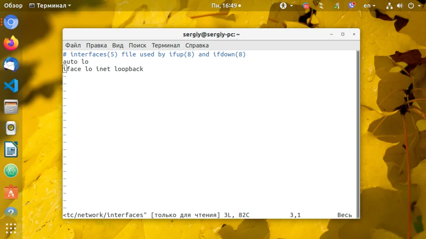This screenshot has height=239, width=426.
Task: Maximize the terminal window
Action: point(343,34)
